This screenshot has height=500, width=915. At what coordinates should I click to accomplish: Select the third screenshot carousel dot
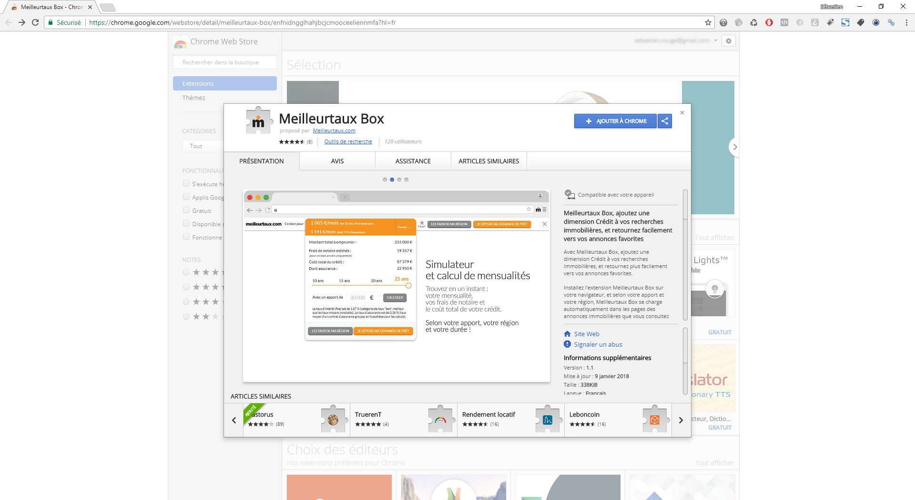[399, 180]
